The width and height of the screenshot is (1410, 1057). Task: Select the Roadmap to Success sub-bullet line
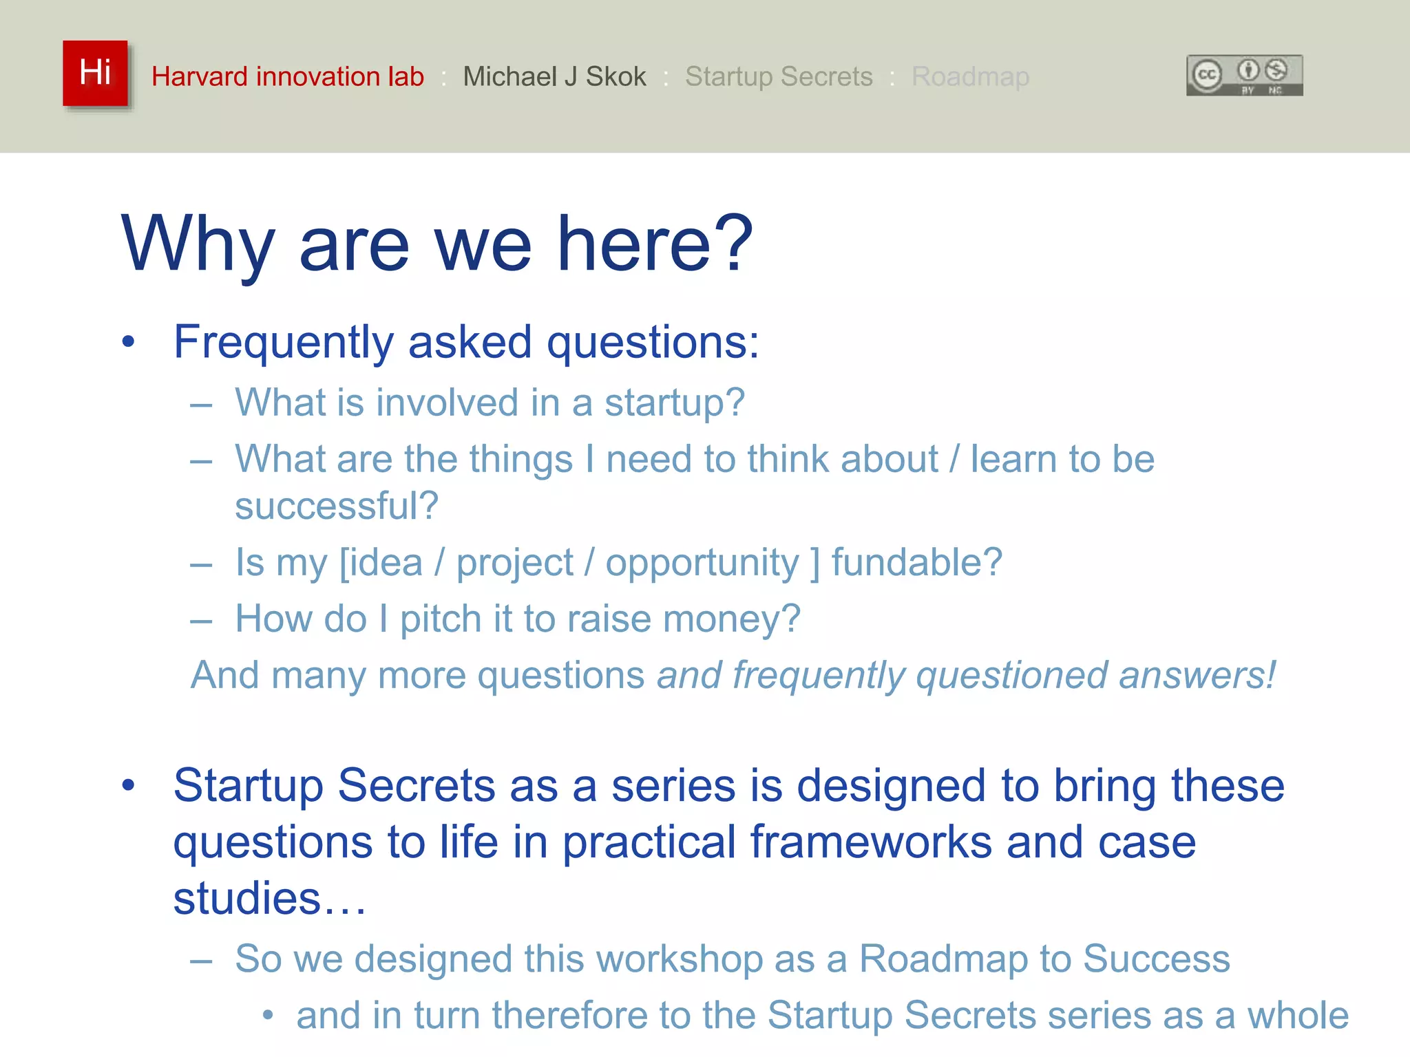point(732,959)
